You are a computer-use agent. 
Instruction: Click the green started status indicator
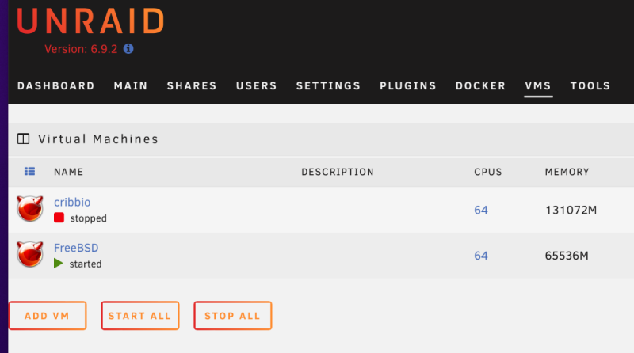point(59,264)
